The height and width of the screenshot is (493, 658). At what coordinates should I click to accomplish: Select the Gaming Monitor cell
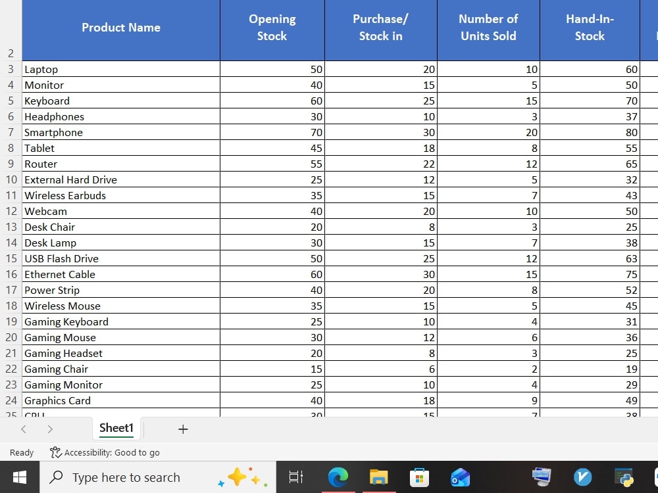pos(121,385)
